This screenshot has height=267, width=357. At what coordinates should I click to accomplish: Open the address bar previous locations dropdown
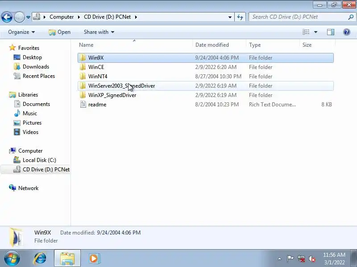[230, 17]
